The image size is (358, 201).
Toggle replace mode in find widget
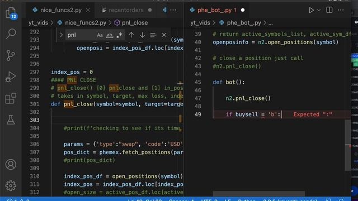(x=61, y=35)
